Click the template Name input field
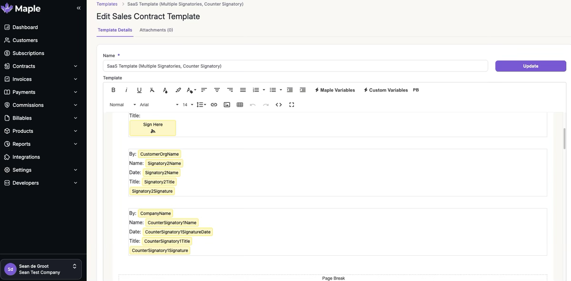Image resolution: width=571 pixels, height=281 pixels. (295, 66)
